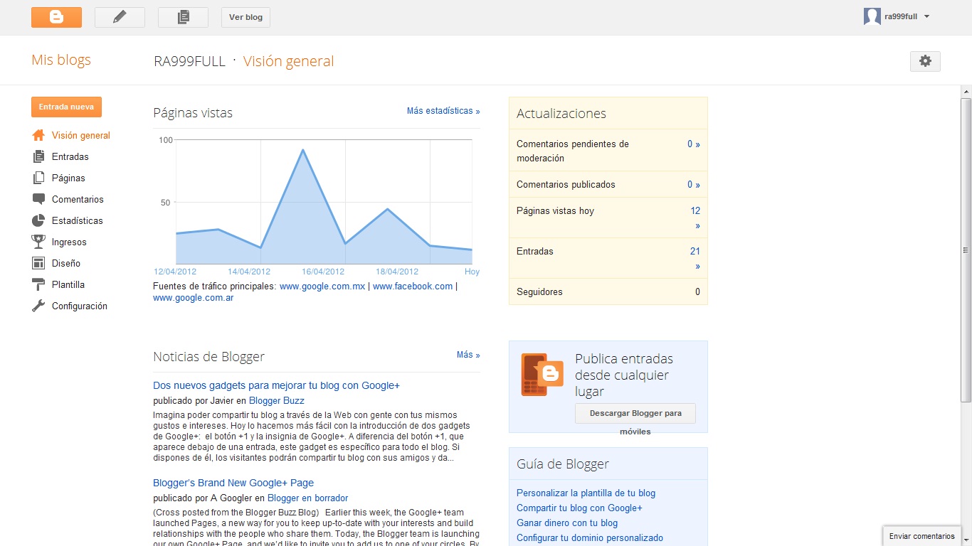The width and height of the screenshot is (972, 546).
Task: Expand the ra999full account dropdown arrow
Action: (926, 16)
